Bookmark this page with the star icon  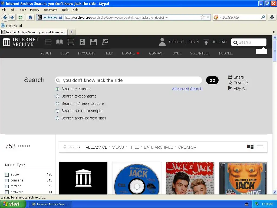202,17
